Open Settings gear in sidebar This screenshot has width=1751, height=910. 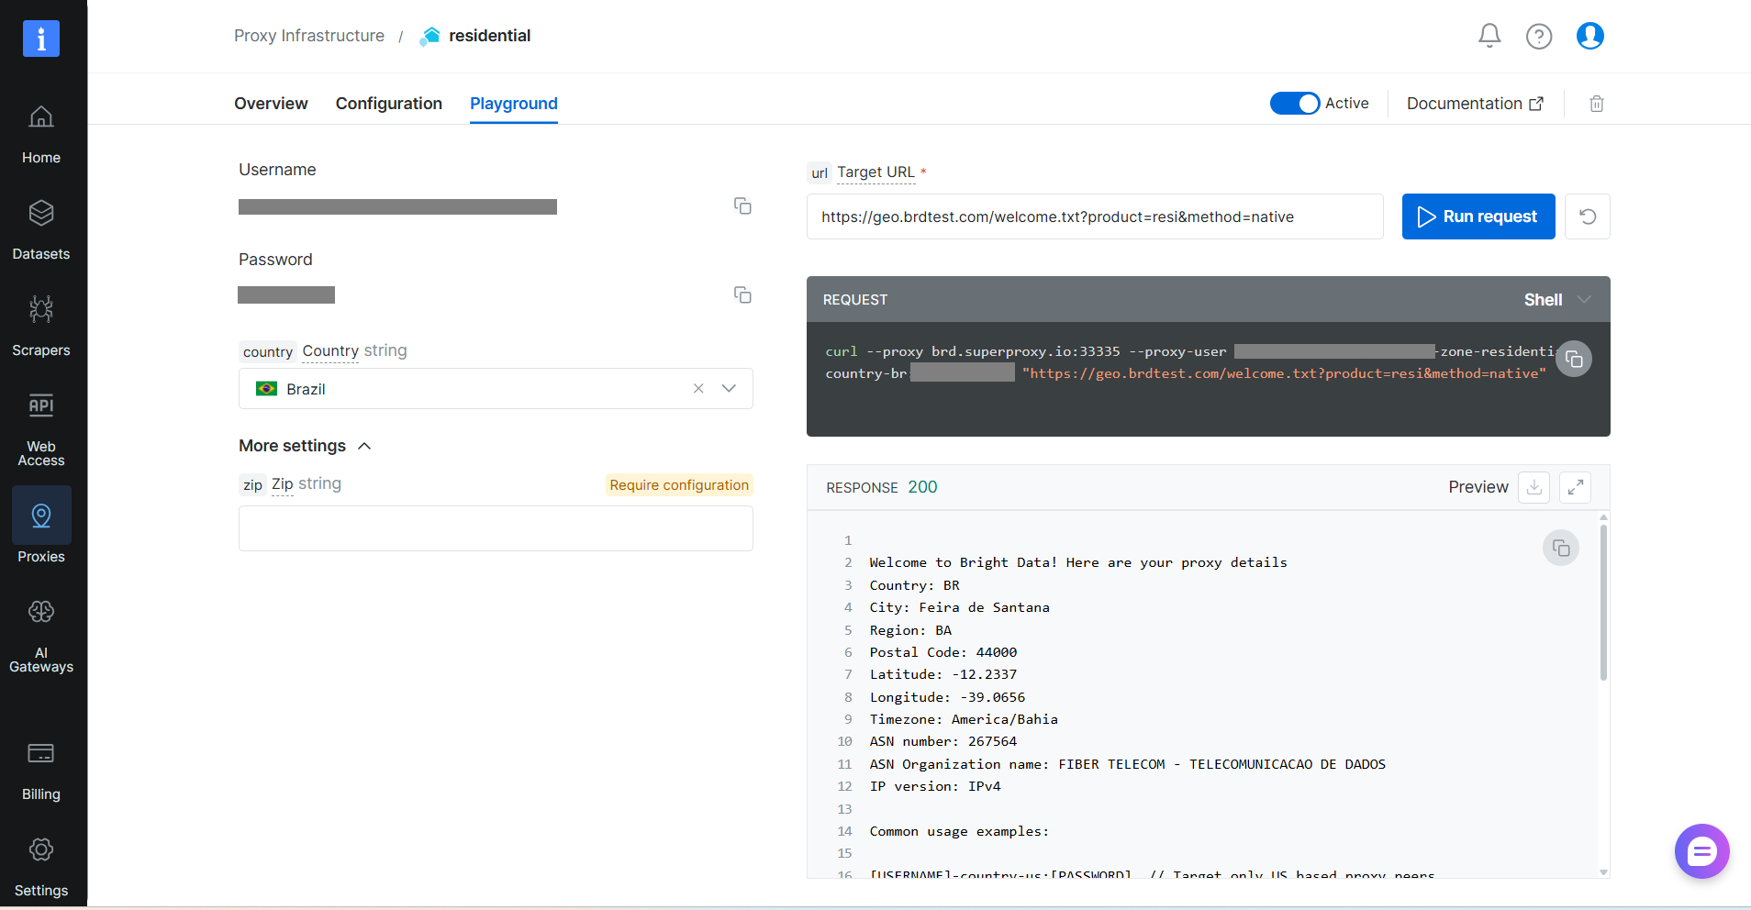click(x=41, y=867)
